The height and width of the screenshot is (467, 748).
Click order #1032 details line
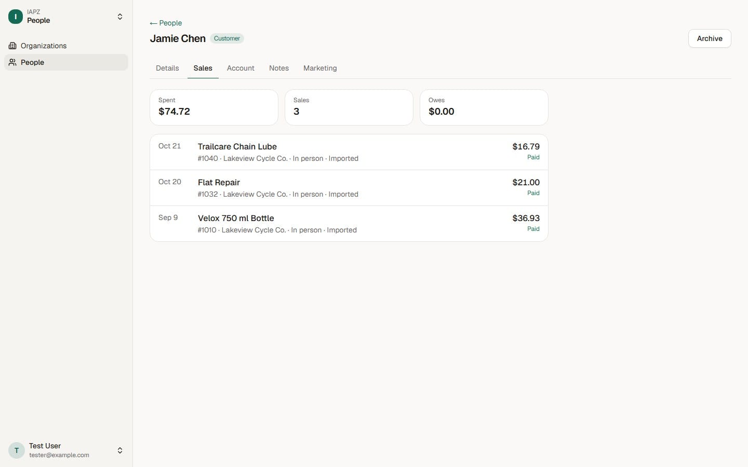coord(278,194)
